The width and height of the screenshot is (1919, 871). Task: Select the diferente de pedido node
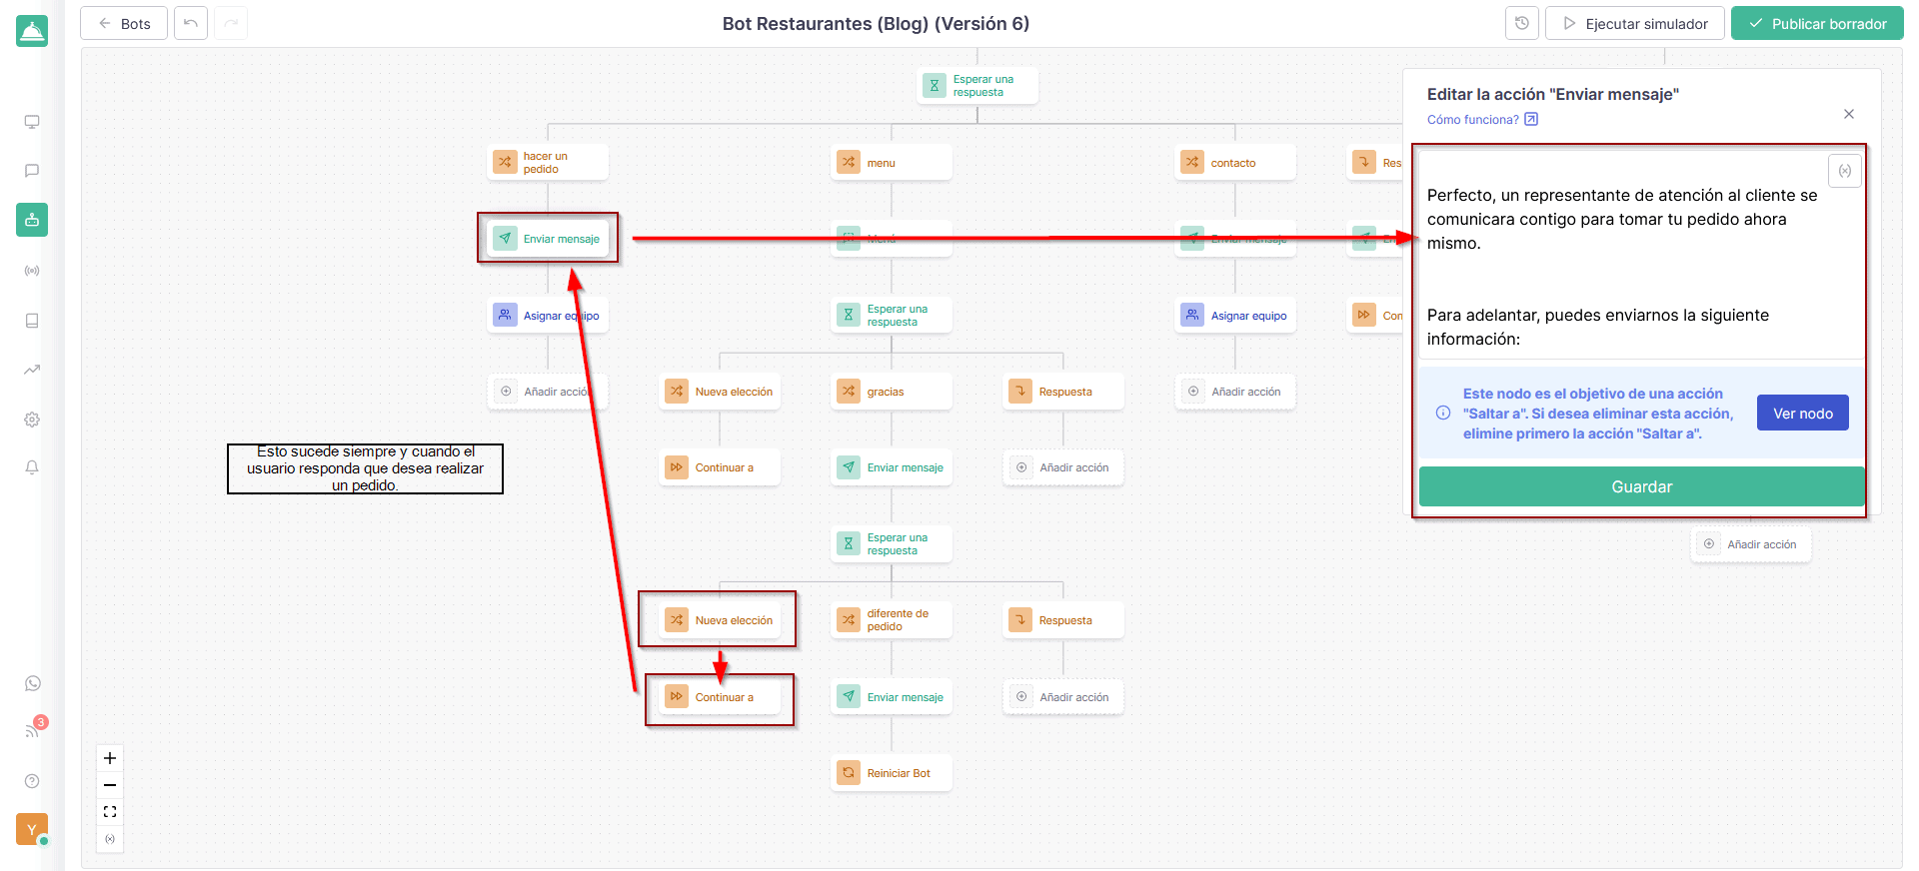[892, 620]
